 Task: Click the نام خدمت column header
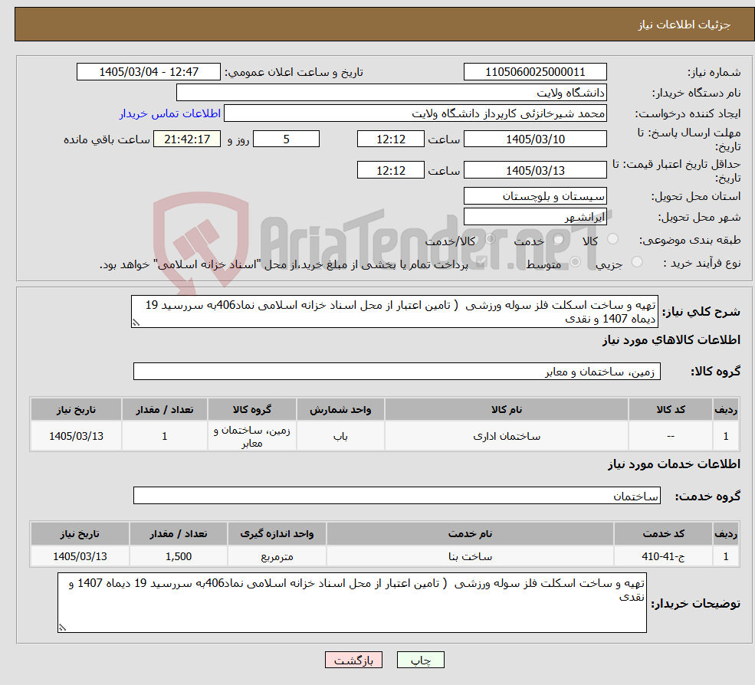(470, 533)
